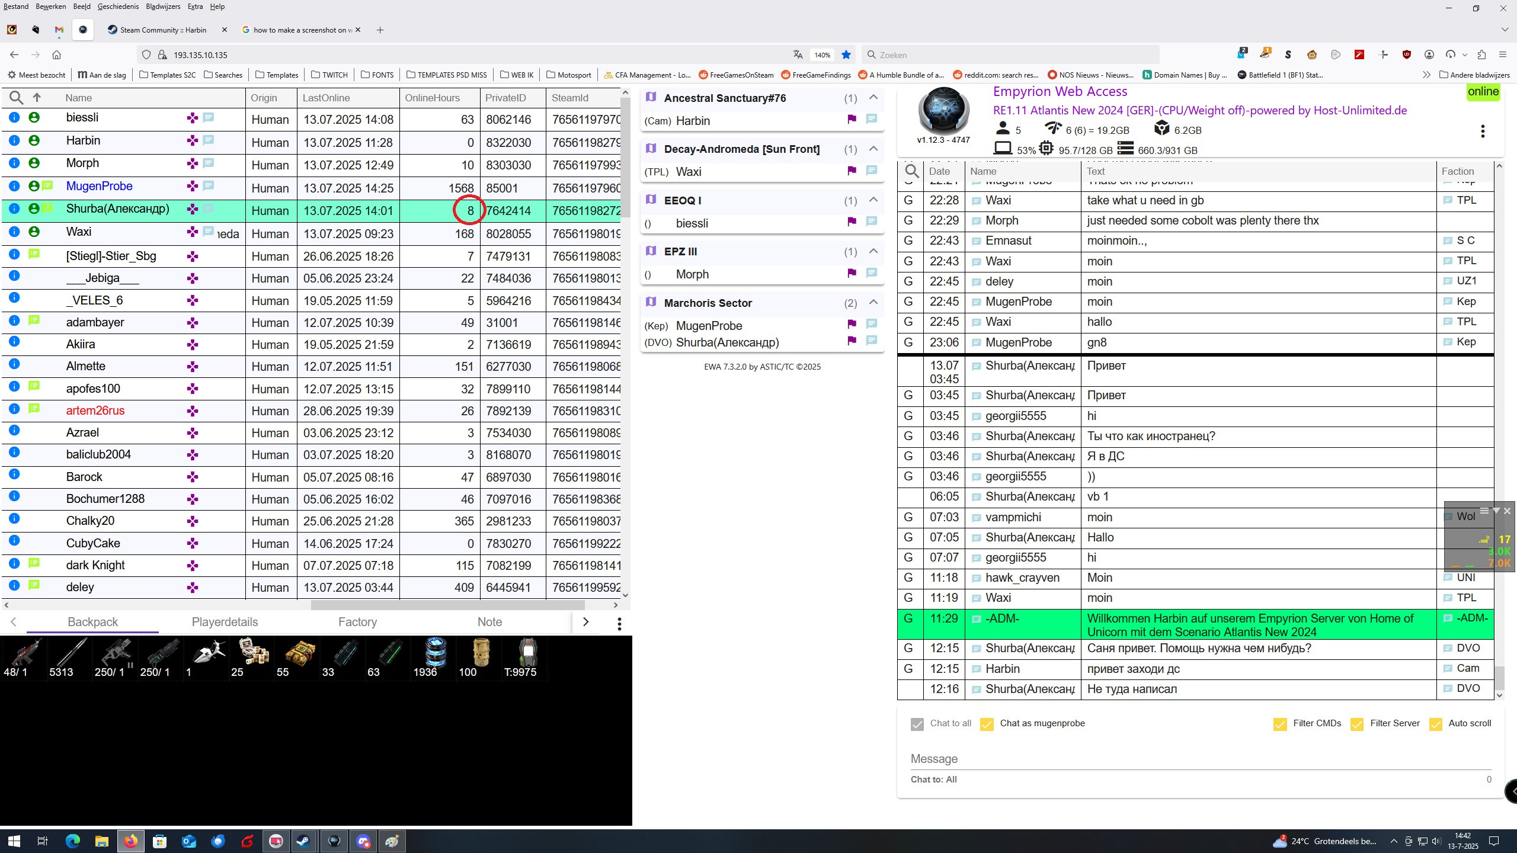Viewport: 1517px width, 853px height.
Task: Click the map icon for Marchoris Sector
Action: click(x=651, y=302)
